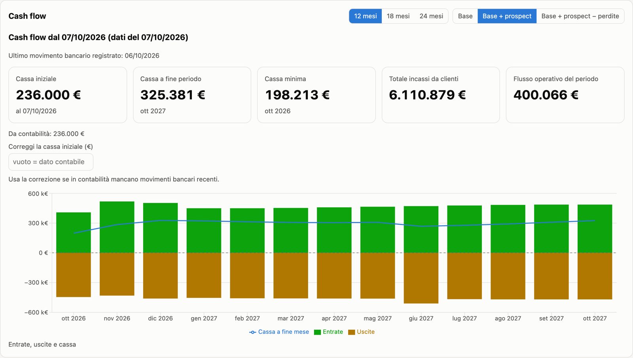Screen dimensions: 633x358
Task: Click the Totale incassi da clienti value 6.110.879 €
Action: point(427,95)
